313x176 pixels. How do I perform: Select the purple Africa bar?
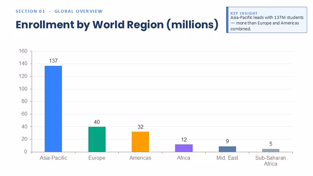[x=184, y=148]
